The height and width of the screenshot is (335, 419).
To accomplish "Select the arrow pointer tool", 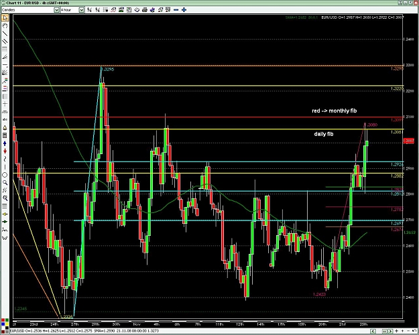I will pos(5,18).
